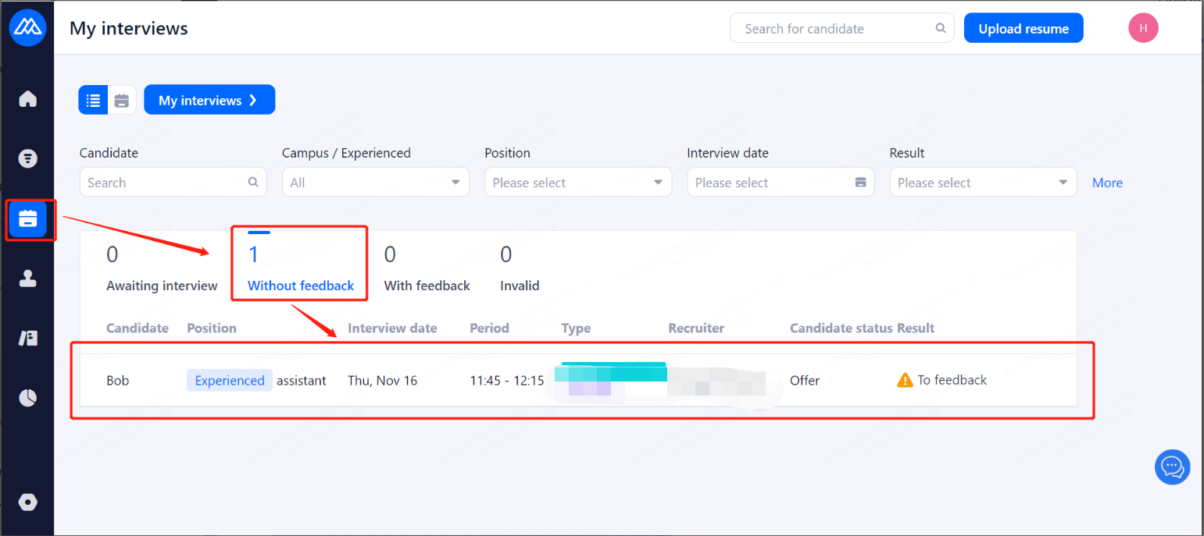The width and height of the screenshot is (1204, 536).
Task: Switch to calendar view toggle
Action: point(122,100)
